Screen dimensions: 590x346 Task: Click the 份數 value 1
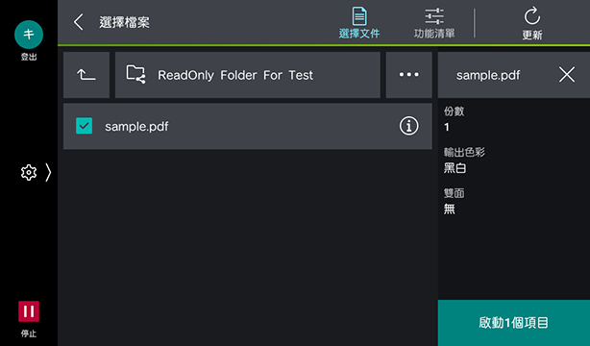pos(447,127)
